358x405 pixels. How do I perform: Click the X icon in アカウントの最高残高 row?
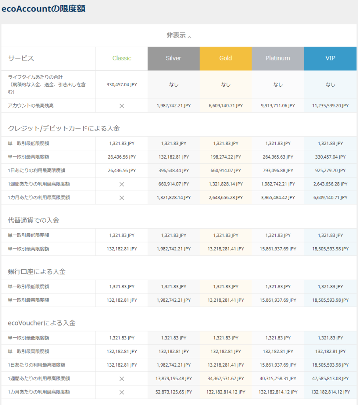click(x=122, y=106)
